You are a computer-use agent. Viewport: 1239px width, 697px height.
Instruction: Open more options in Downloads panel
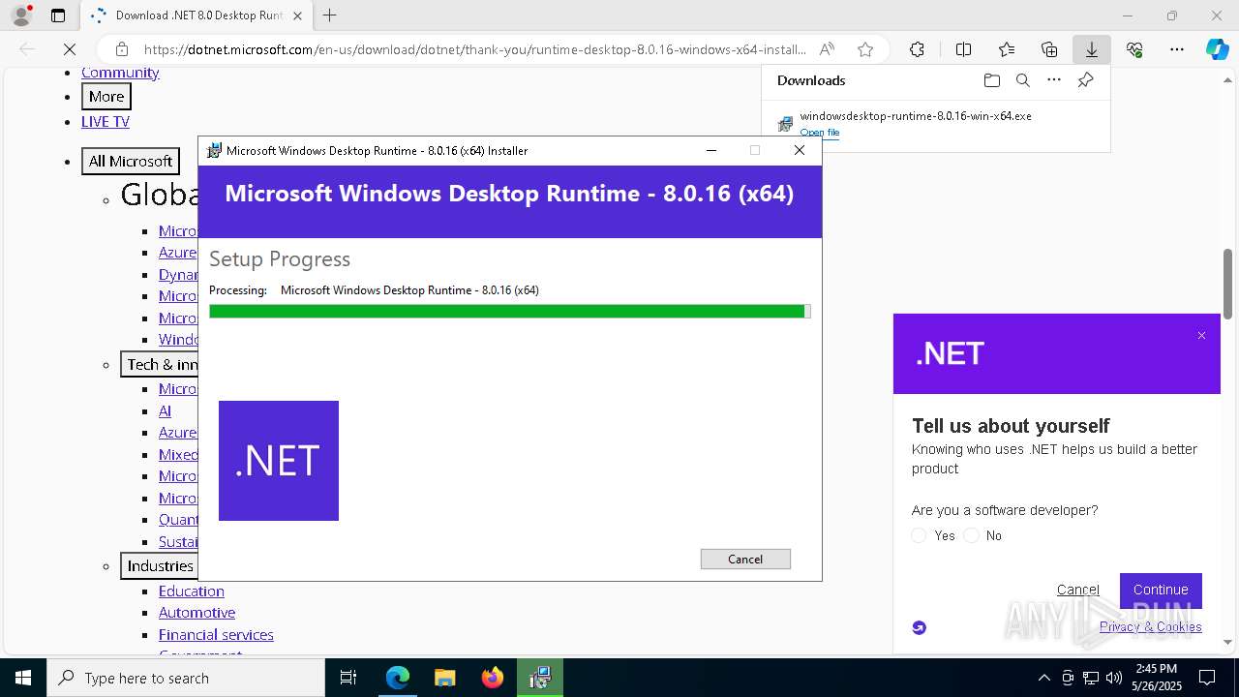click(1054, 80)
